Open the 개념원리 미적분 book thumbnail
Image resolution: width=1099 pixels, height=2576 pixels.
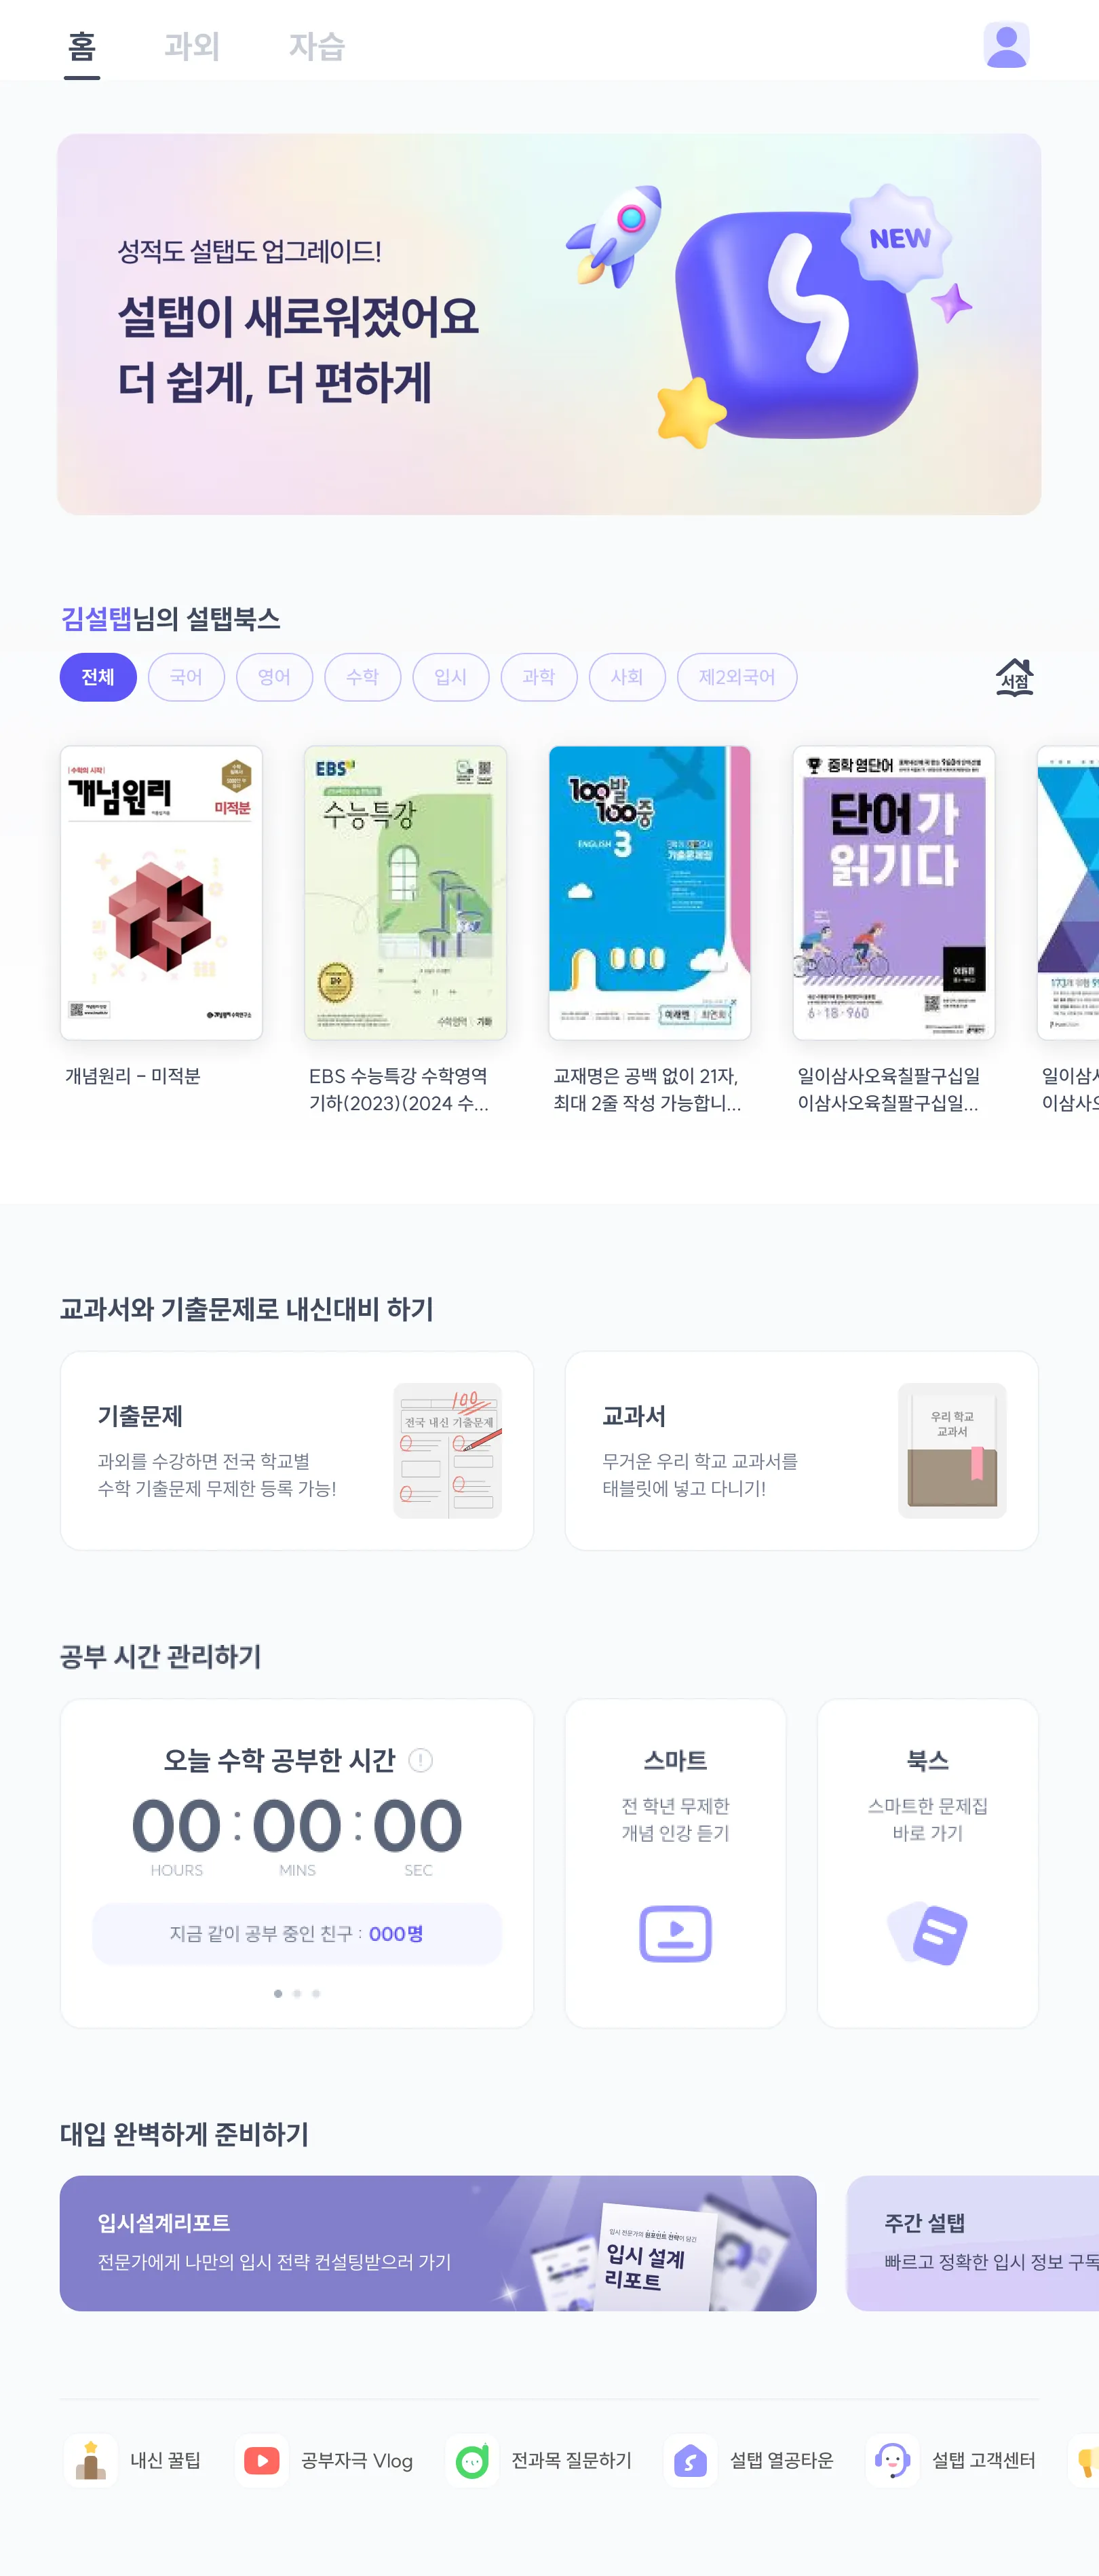point(161,892)
